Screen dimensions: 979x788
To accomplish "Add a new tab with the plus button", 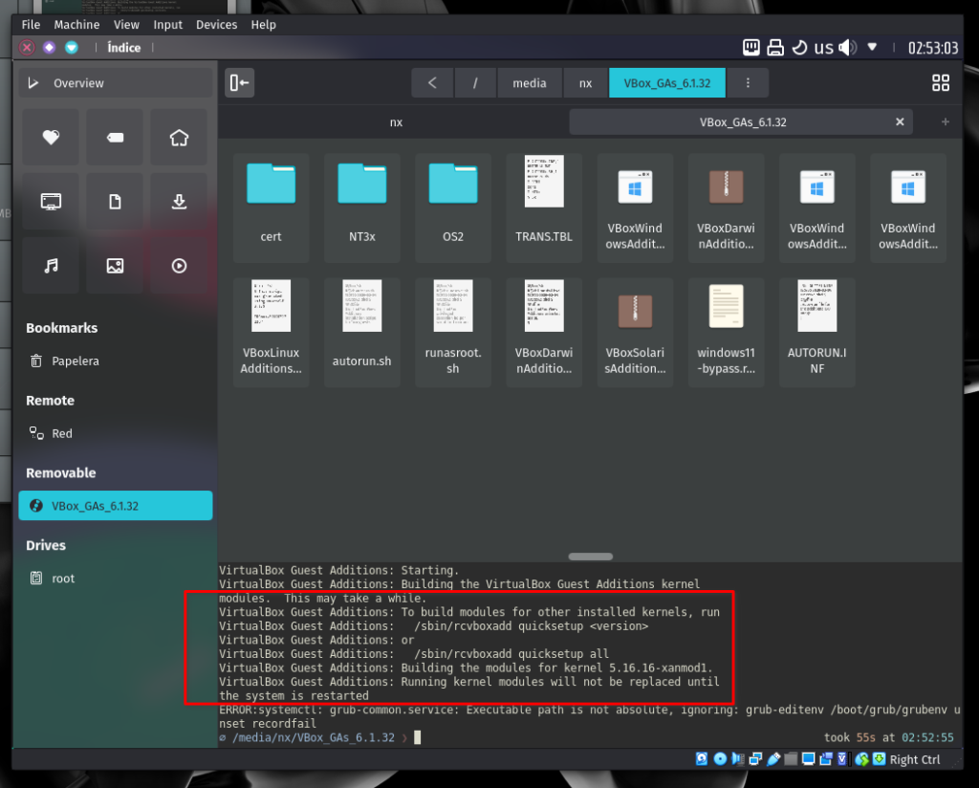I will (x=946, y=121).
